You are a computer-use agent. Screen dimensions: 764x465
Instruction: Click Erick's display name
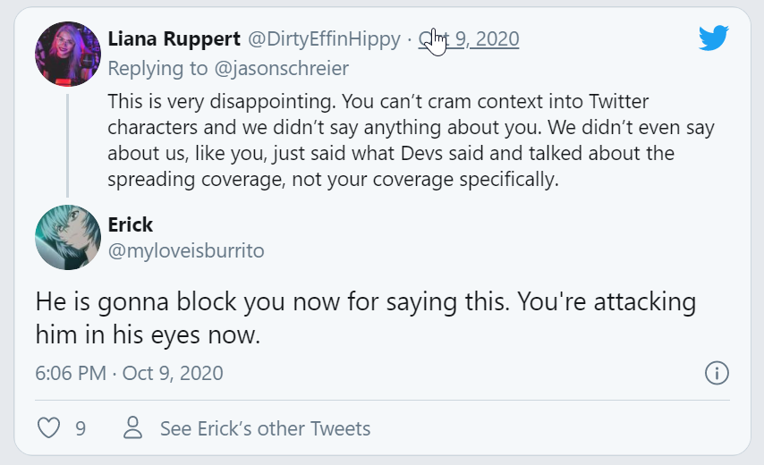pos(132,224)
